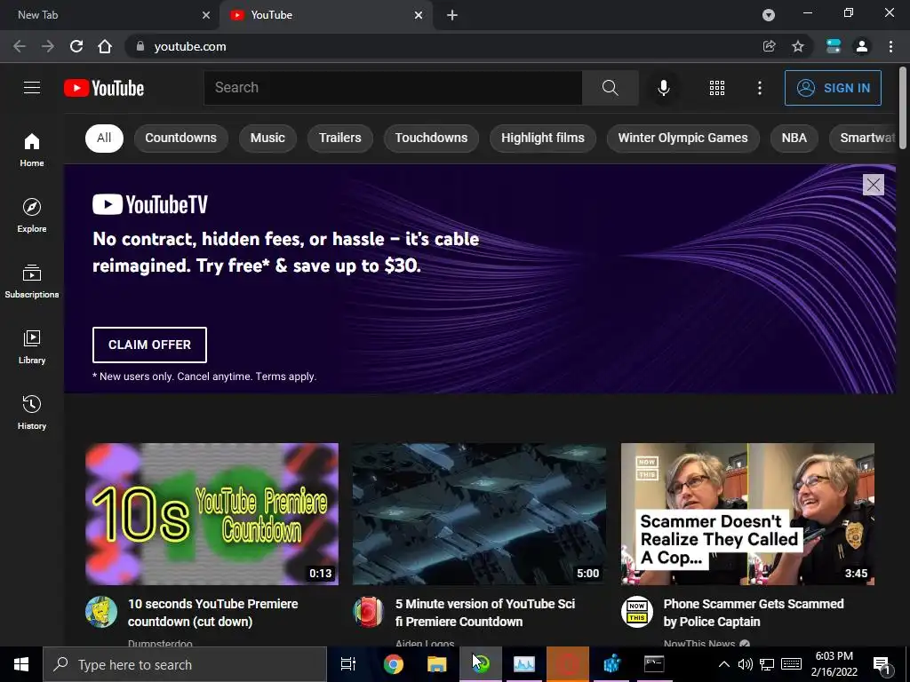The image size is (910, 682).
Task: Show hidden system tray icons
Action: click(723, 664)
